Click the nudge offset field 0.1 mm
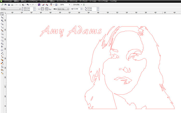The height and width of the screenshot is (113, 181). click(x=77, y=9)
